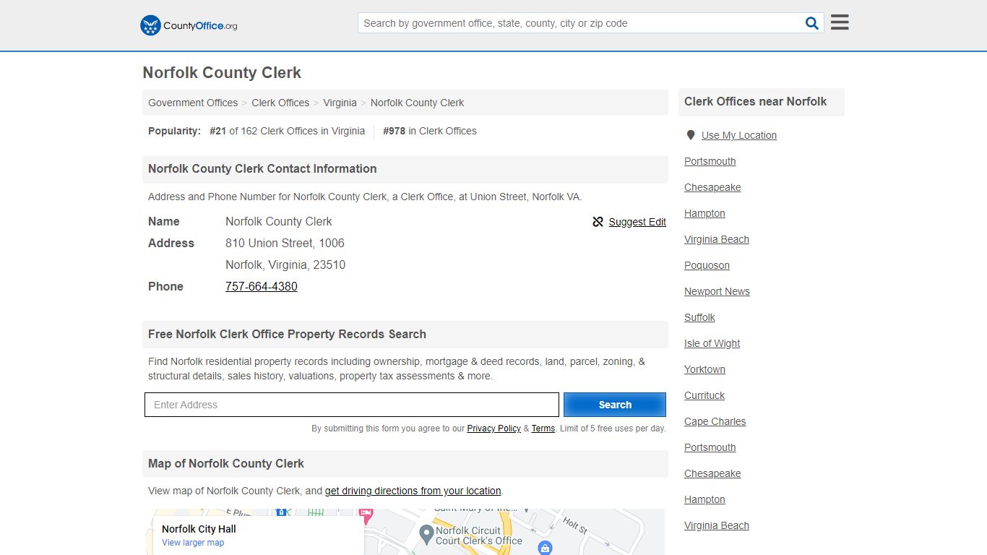Click Use My Location link
The height and width of the screenshot is (555, 987).
pyautogui.click(x=739, y=135)
